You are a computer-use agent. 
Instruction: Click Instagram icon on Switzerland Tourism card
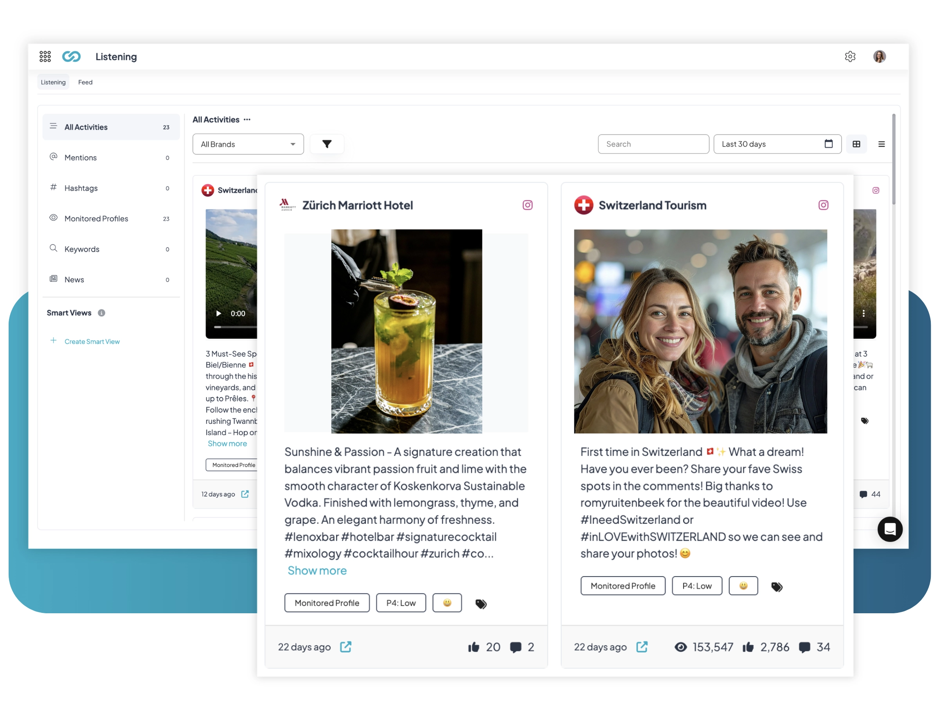[823, 205]
